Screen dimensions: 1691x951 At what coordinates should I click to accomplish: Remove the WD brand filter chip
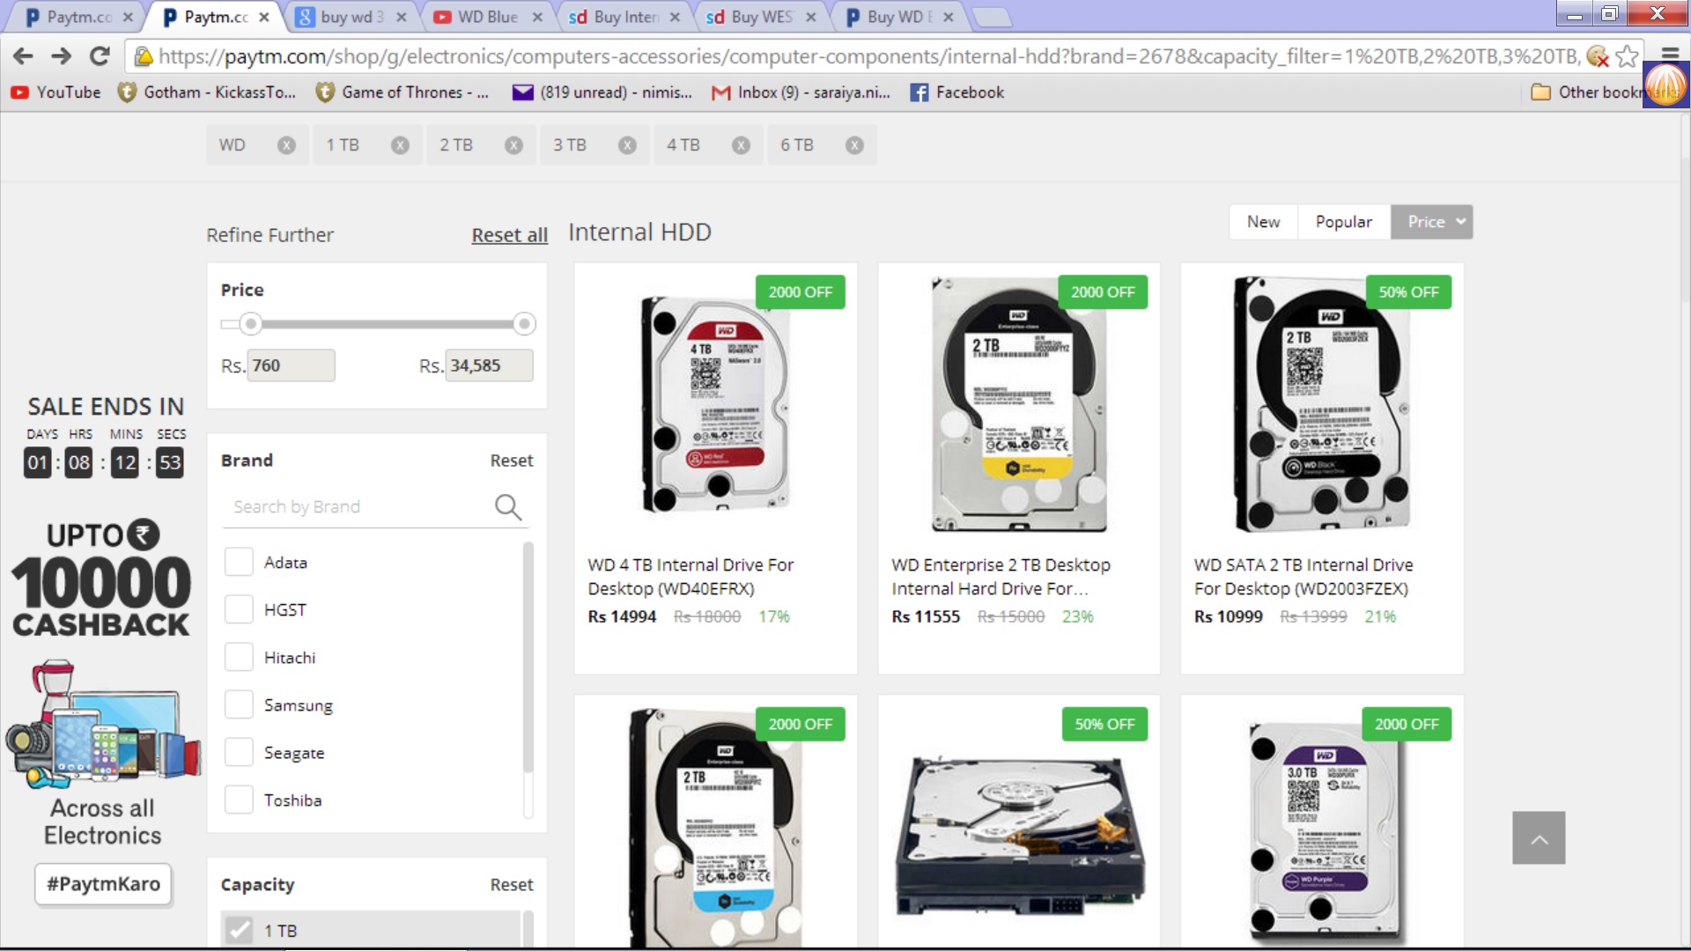point(286,145)
